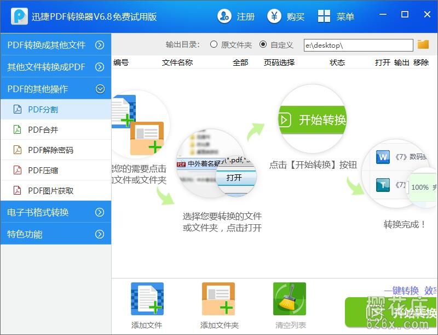Click the 打开 column header
The width and height of the screenshot is (438, 335).
click(382, 63)
